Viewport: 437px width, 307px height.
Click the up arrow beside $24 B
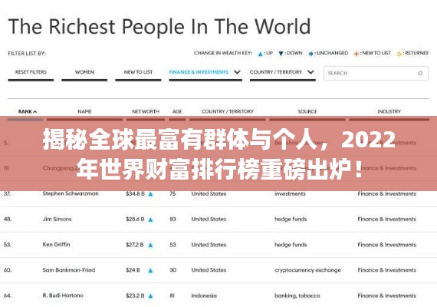click(150, 270)
